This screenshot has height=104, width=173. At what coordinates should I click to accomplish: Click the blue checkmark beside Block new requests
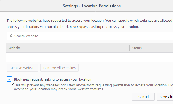(9, 79)
